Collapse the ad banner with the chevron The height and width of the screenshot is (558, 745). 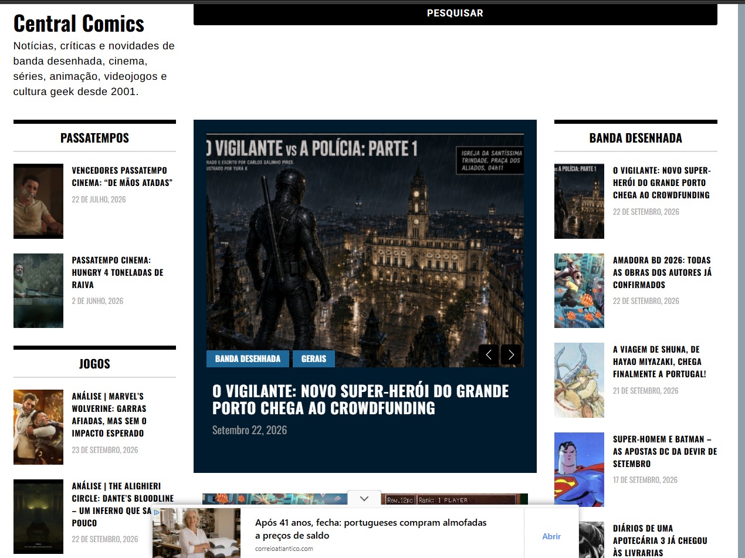(364, 499)
